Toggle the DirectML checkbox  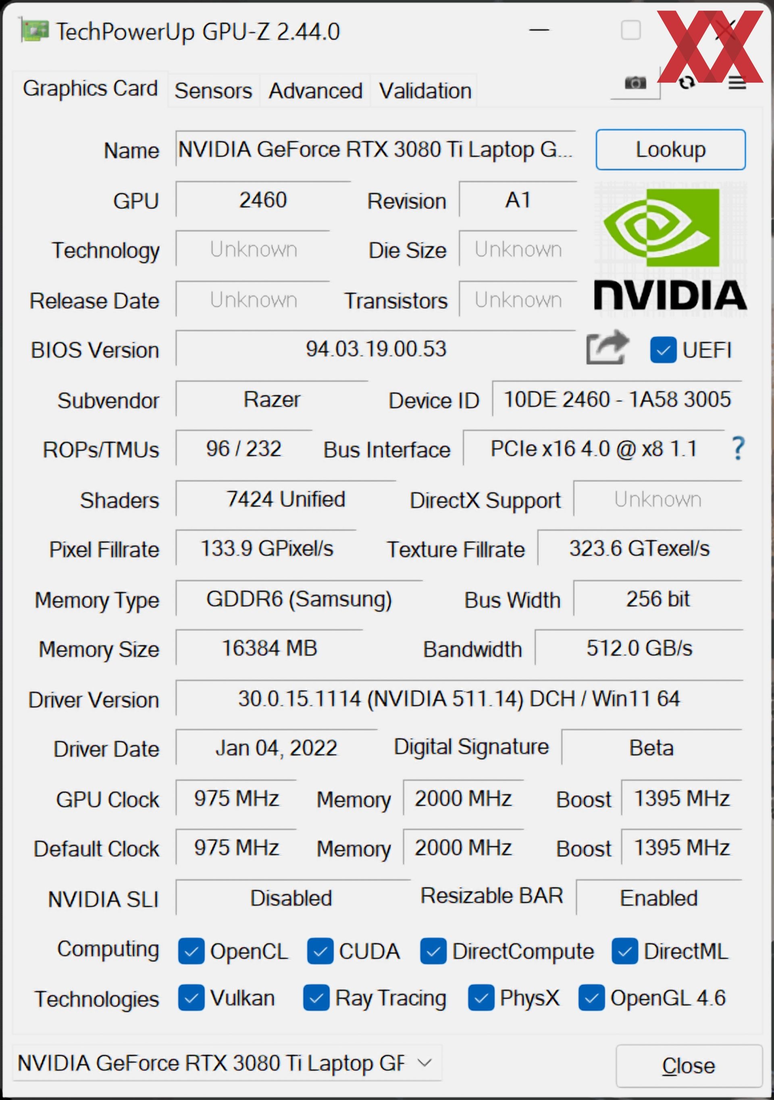[624, 951]
